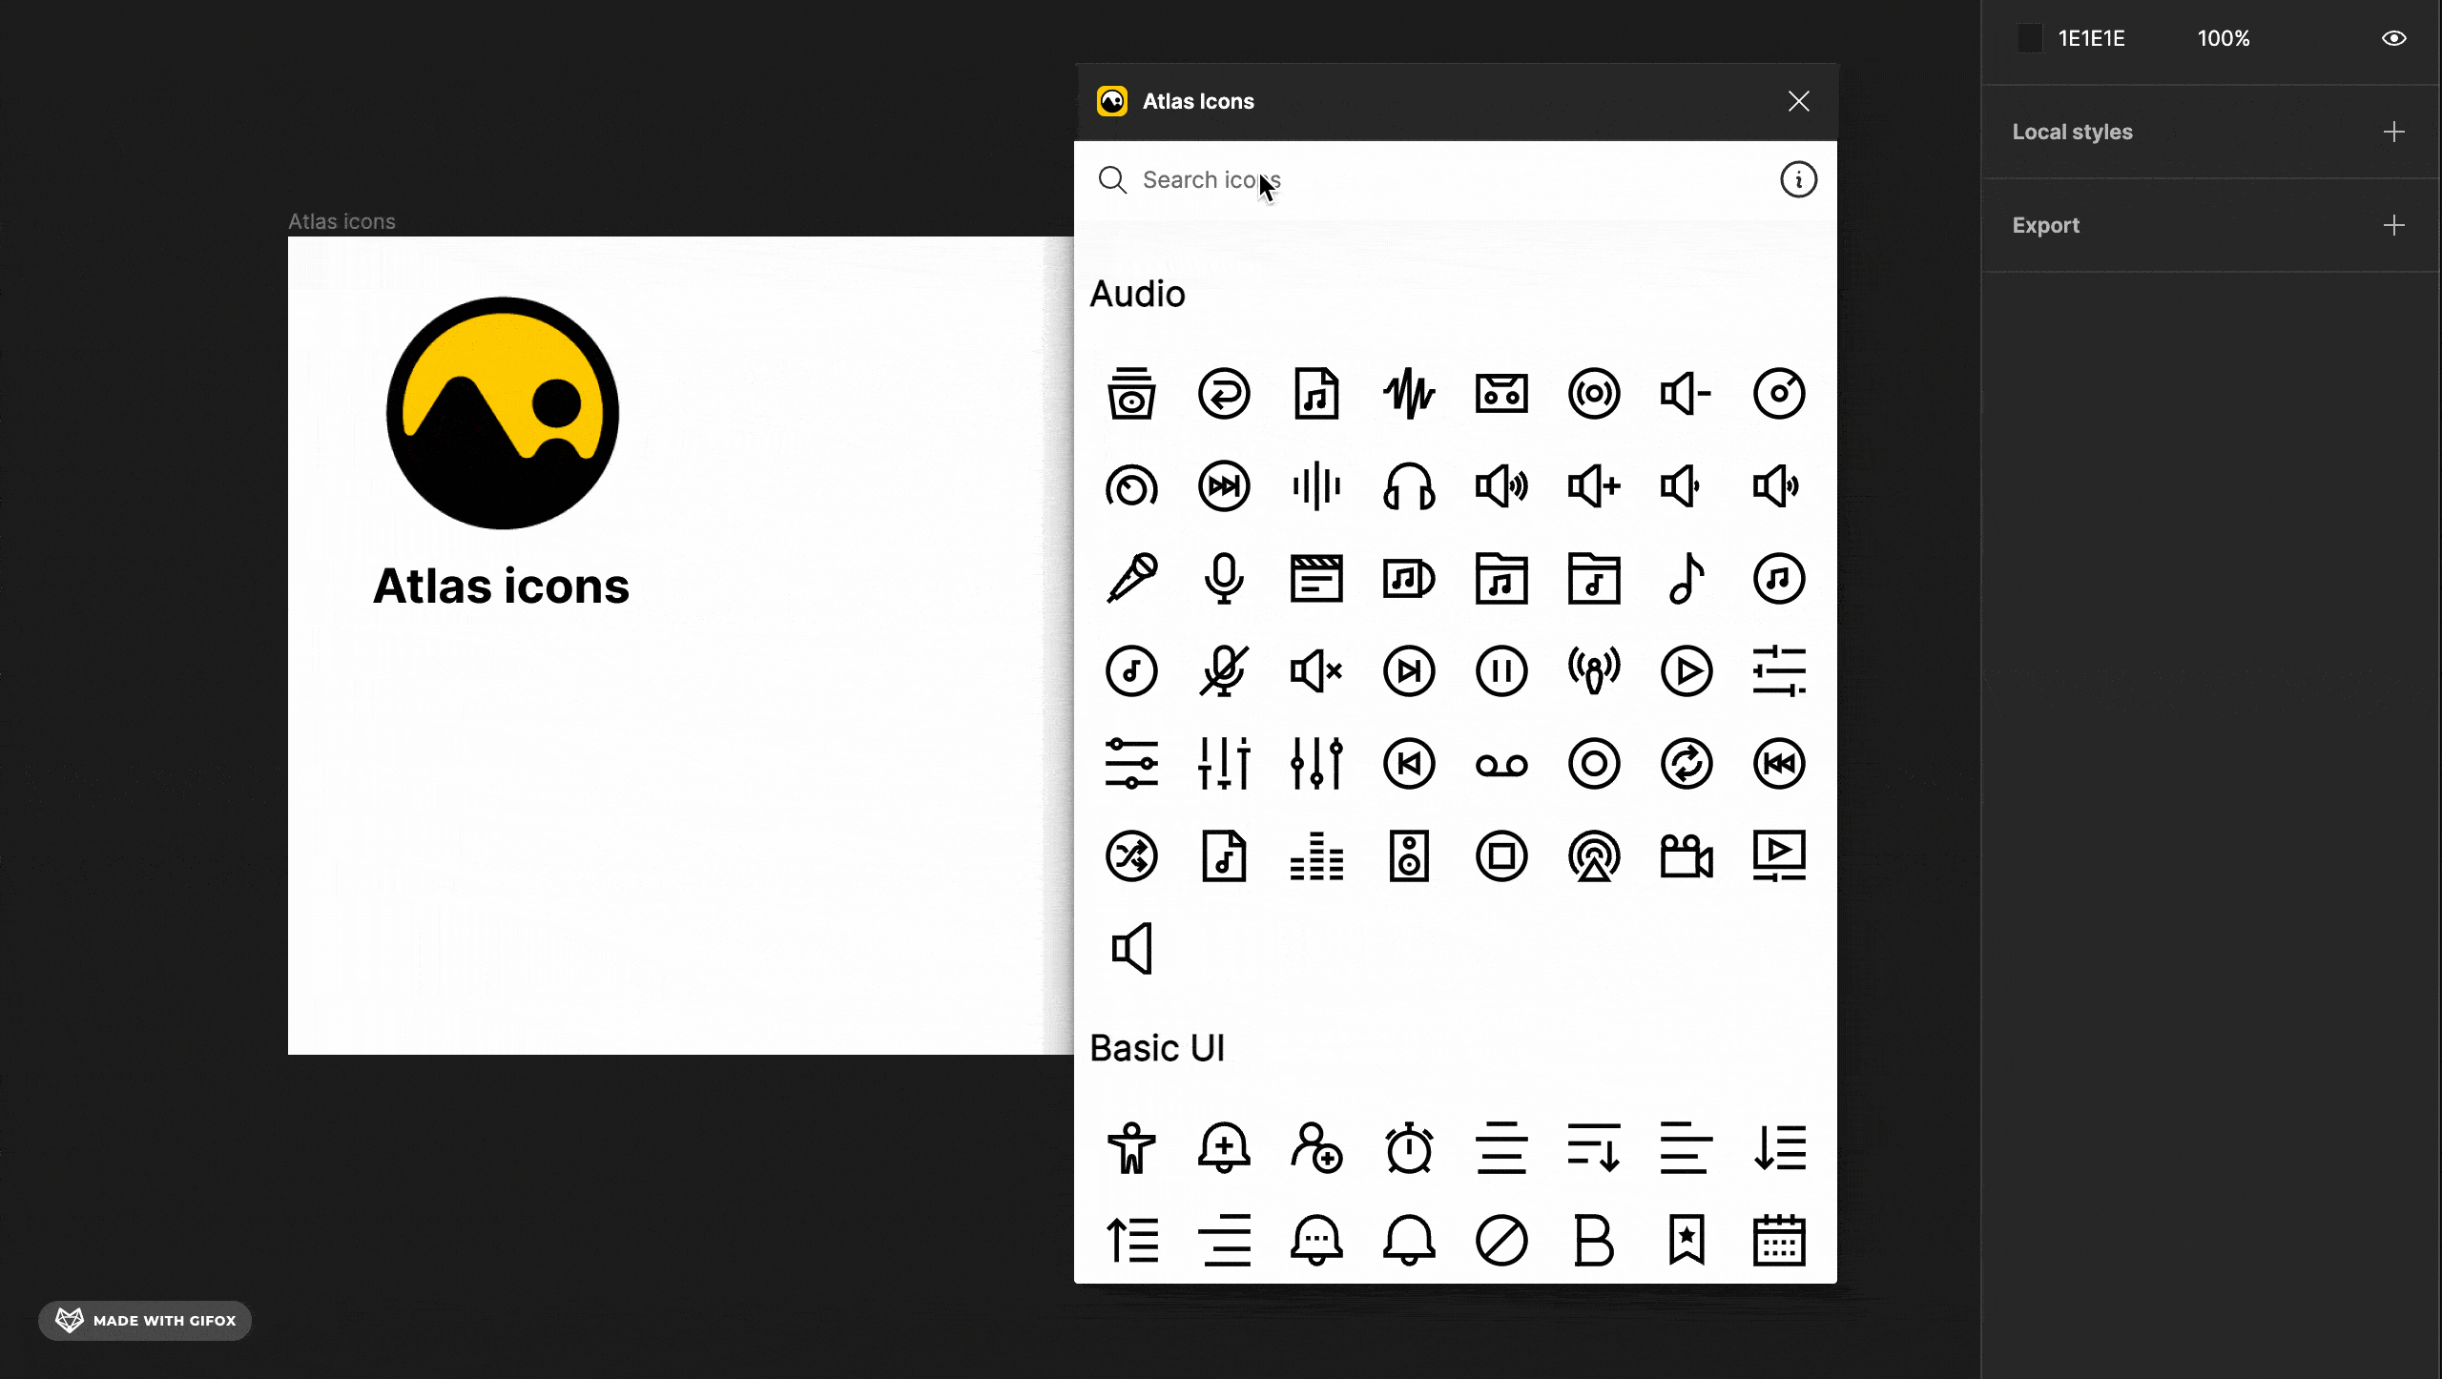Click the Local styles section label

(2072, 132)
